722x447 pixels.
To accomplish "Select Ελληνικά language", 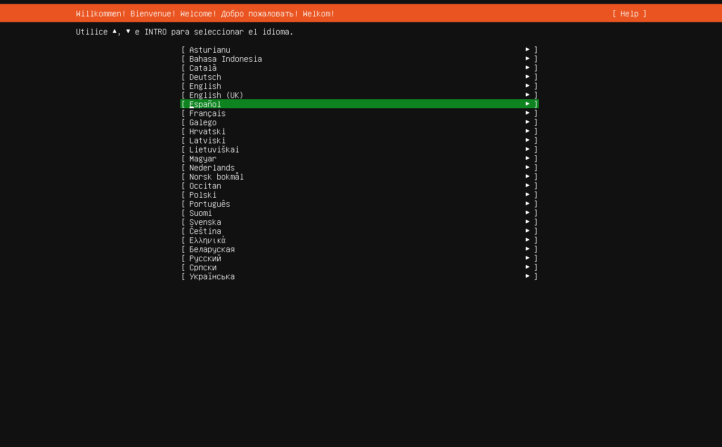I will pos(360,240).
